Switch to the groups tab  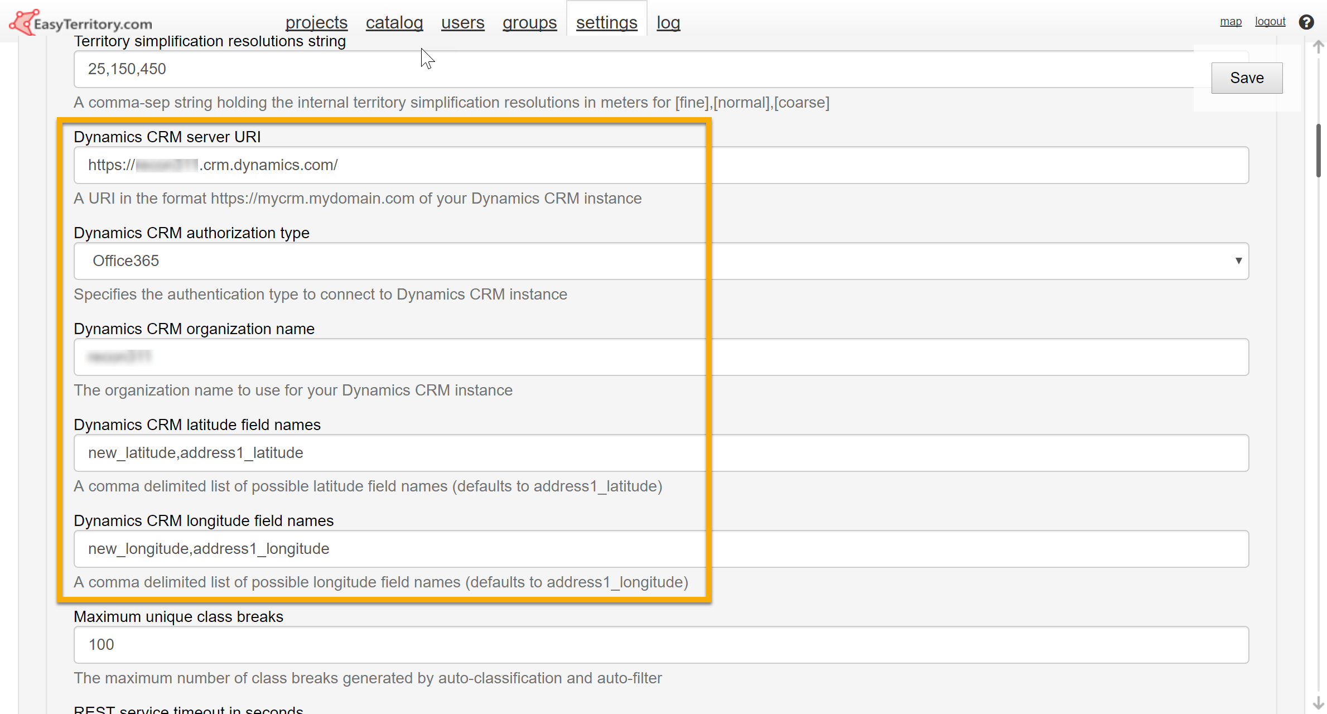pyautogui.click(x=529, y=22)
